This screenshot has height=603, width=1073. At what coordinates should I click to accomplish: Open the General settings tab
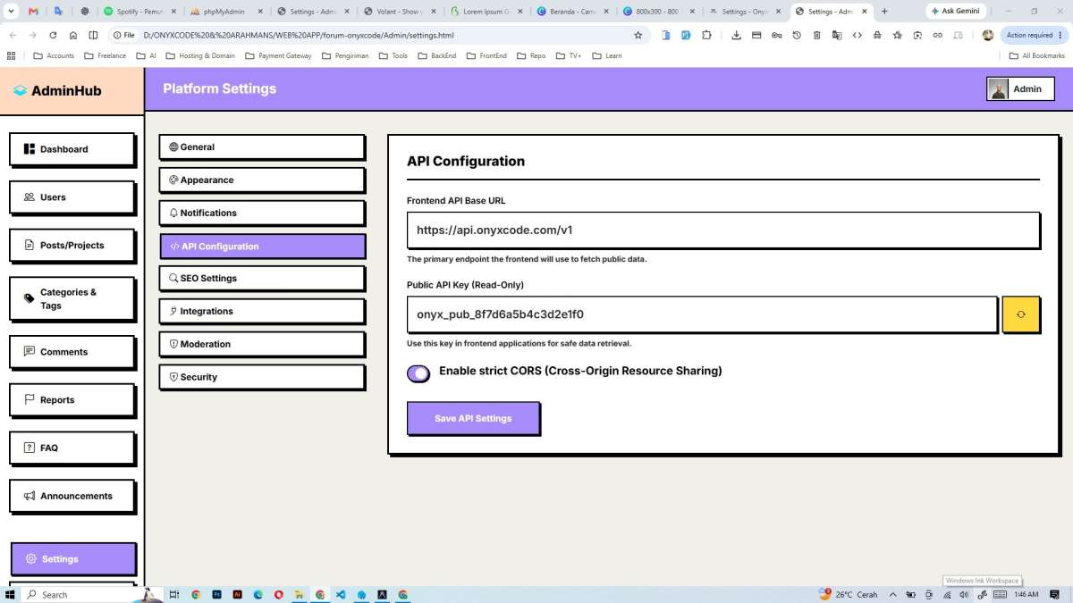(x=262, y=147)
